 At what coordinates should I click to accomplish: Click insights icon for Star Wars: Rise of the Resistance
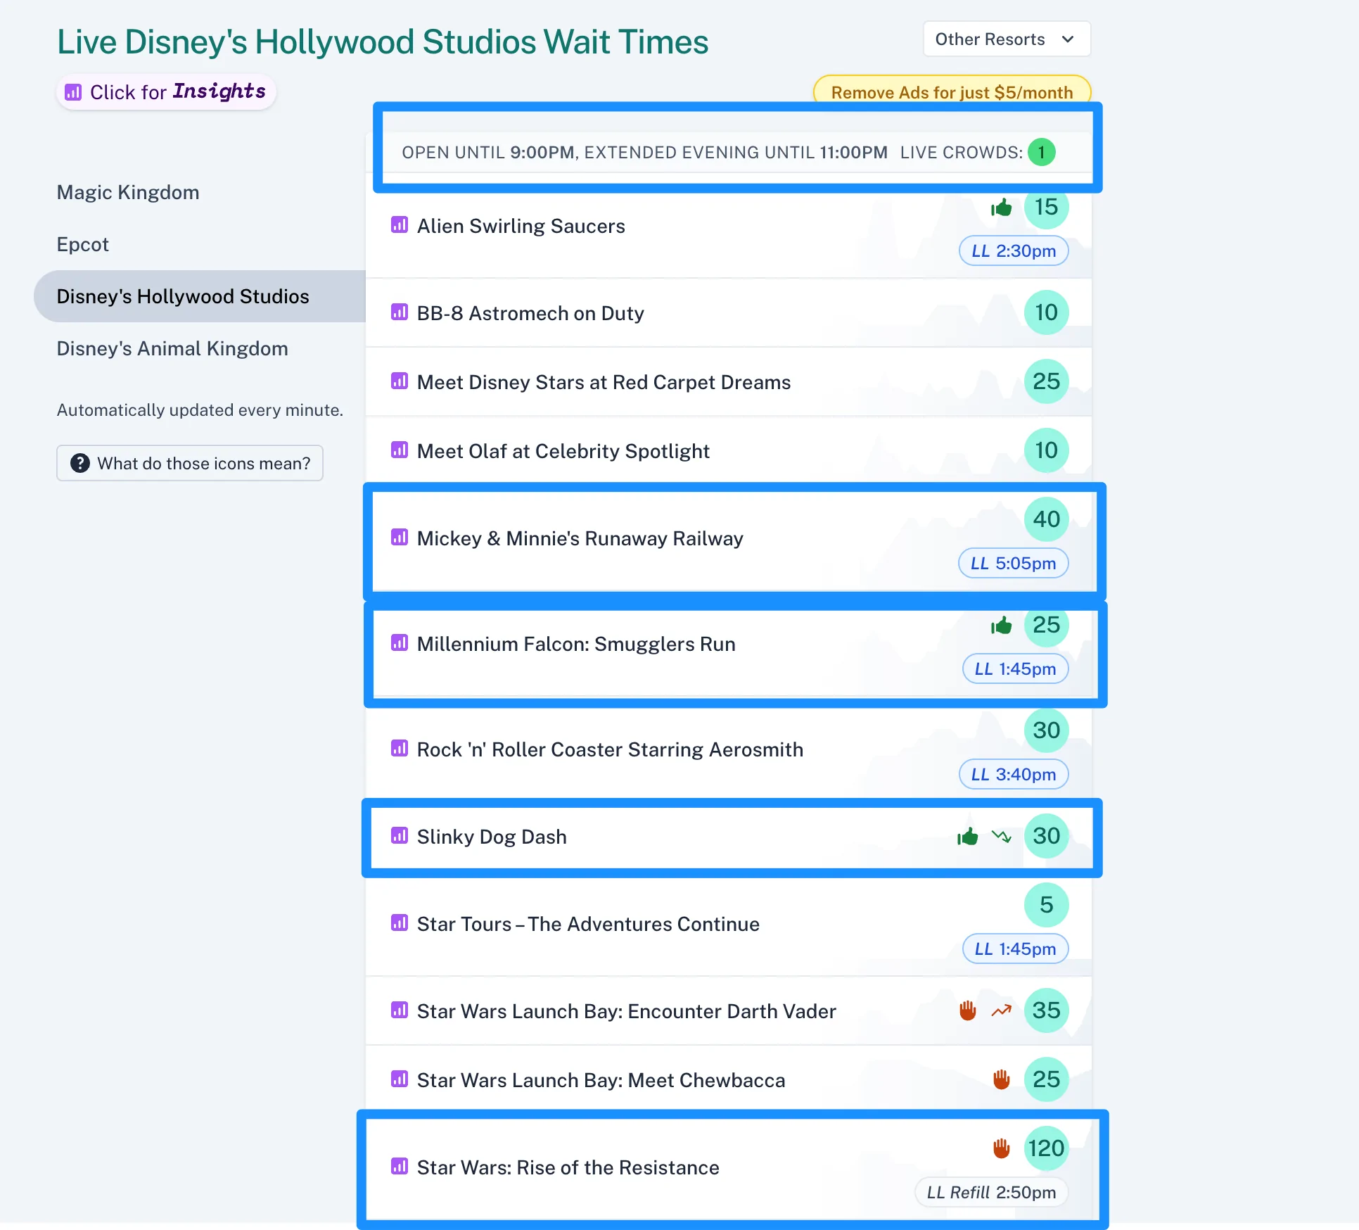click(400, 1167)
